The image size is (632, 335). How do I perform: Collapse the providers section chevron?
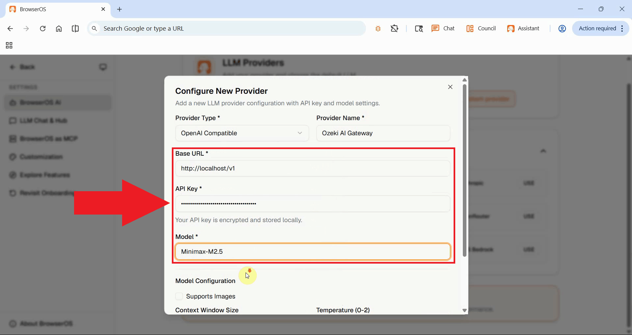(543, 151)
